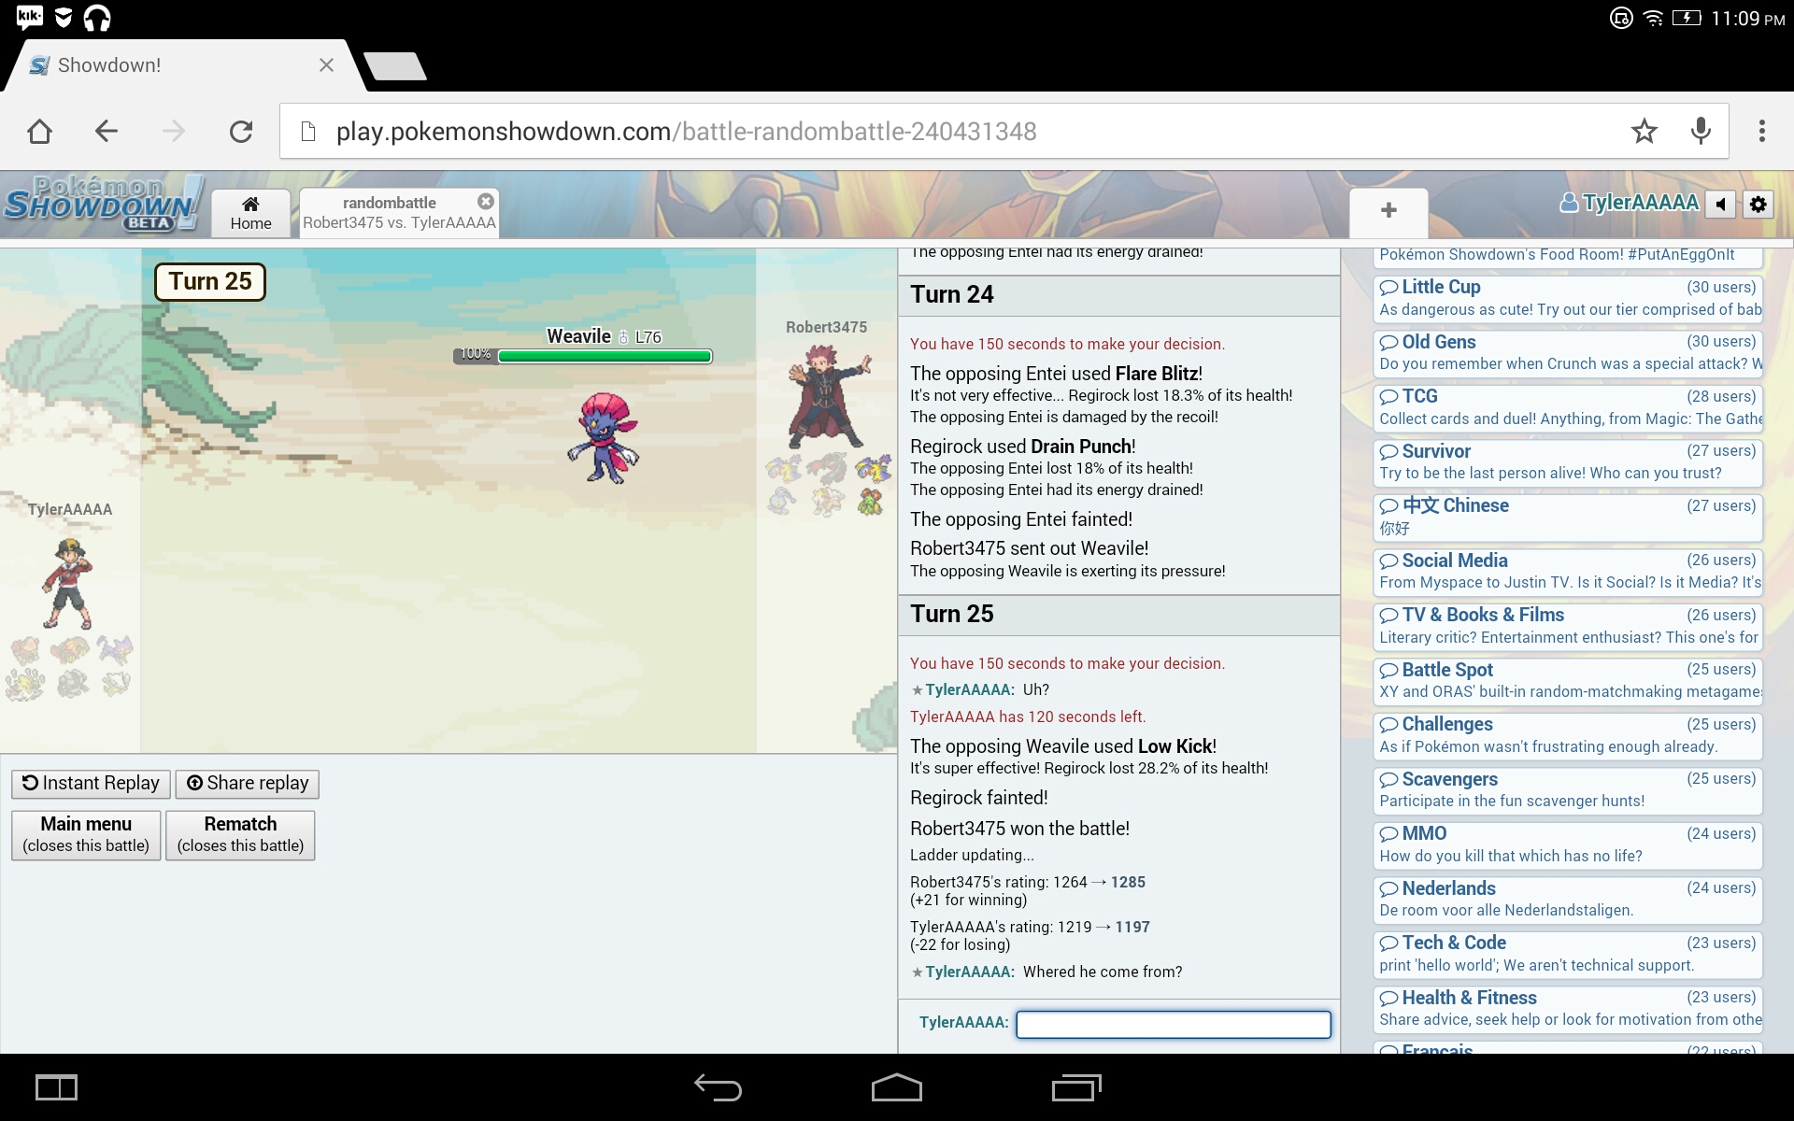
Task: Close the Showdown! browser tab
Action: pos(326,65)
